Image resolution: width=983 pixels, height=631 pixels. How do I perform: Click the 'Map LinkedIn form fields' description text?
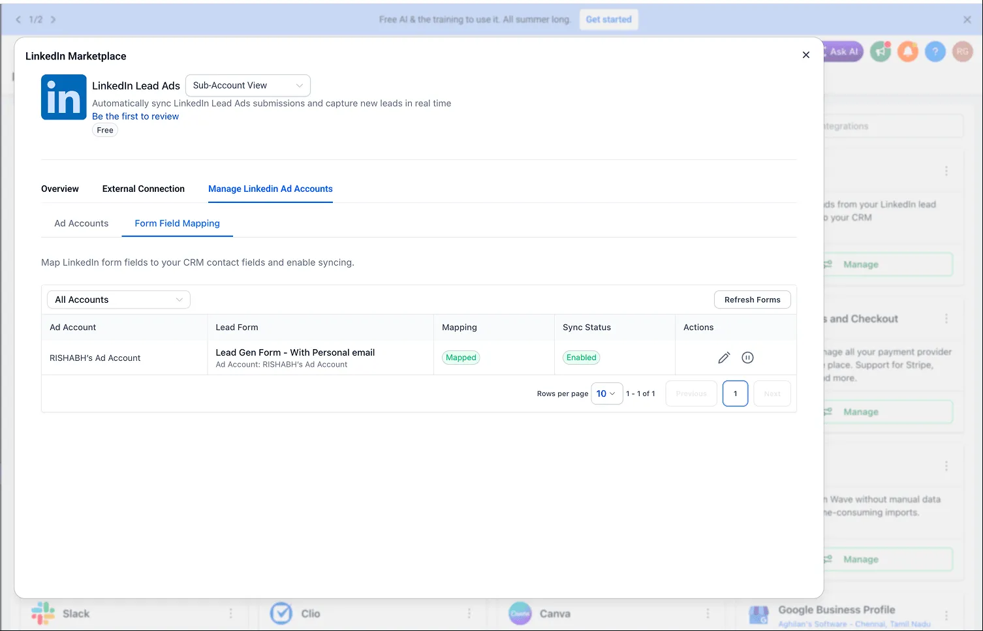coord(198,262)
